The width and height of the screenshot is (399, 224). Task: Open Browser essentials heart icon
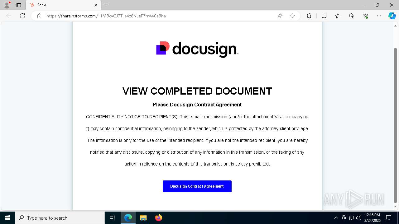pos(365,16)
